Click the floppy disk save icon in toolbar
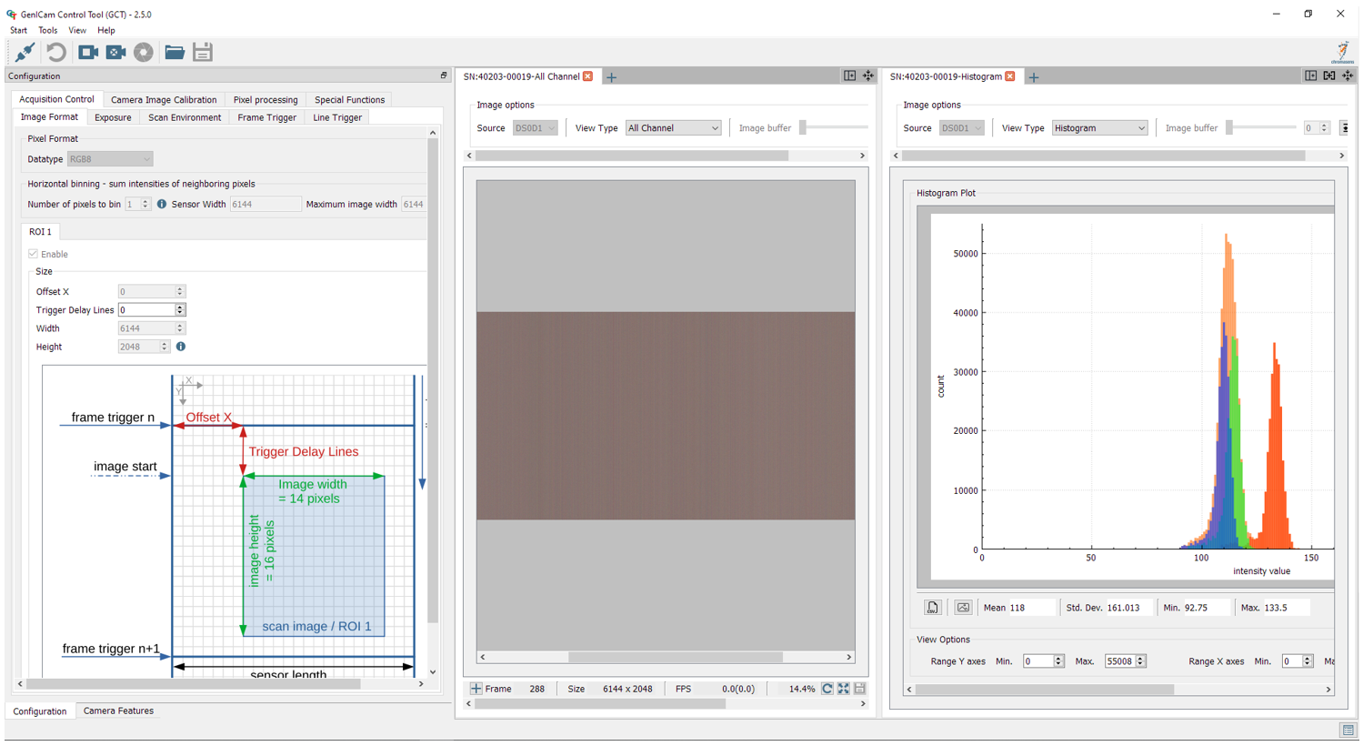Viewport: 1363px width, 746px height. click(203, 53)
